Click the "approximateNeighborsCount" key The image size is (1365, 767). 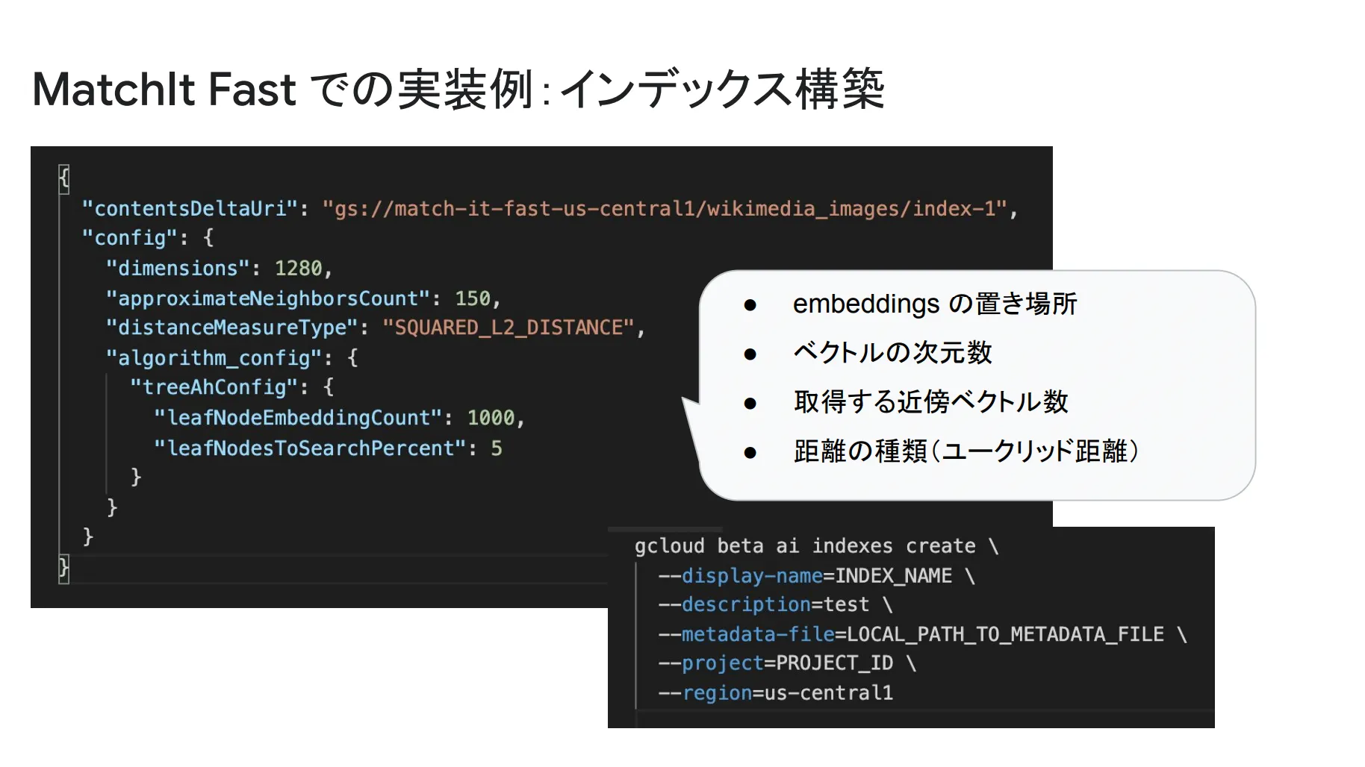click(x=268, y=298)
